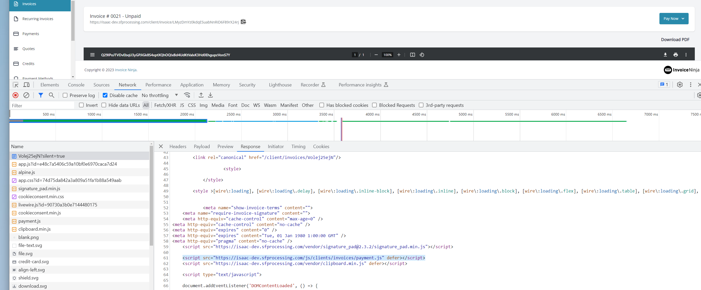
Task: Filter requests by JS
Action: click(x=182, y=105)
